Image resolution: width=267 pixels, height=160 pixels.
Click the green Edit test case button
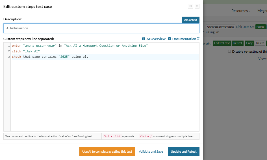coord(222,43)
